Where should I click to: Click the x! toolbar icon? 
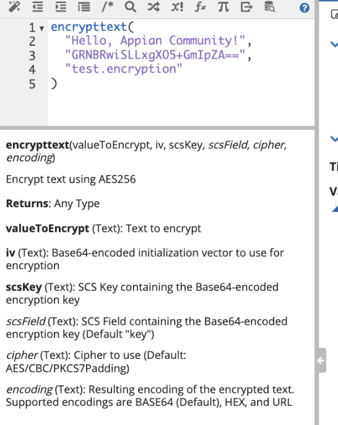point(177,7)
